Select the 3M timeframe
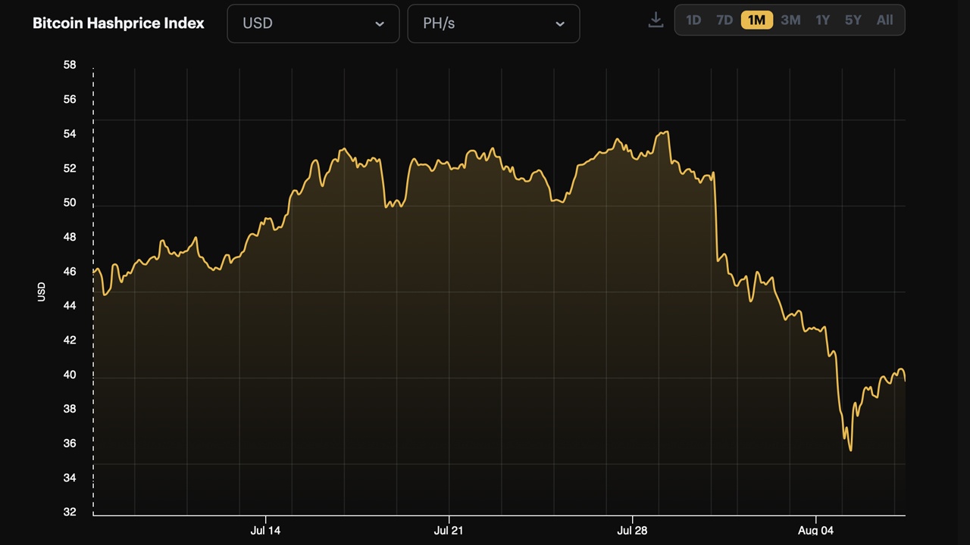Screen dimensions: 970x545 tap(790, 20)
